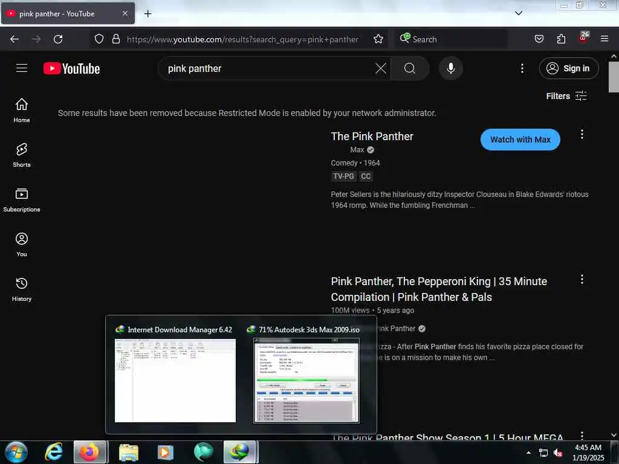Open Shorts in sidebar

(22, 155)
